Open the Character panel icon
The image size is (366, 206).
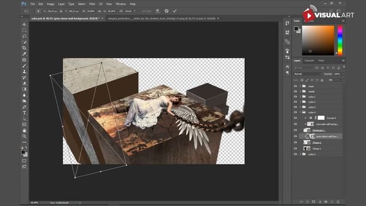(287, 66)
